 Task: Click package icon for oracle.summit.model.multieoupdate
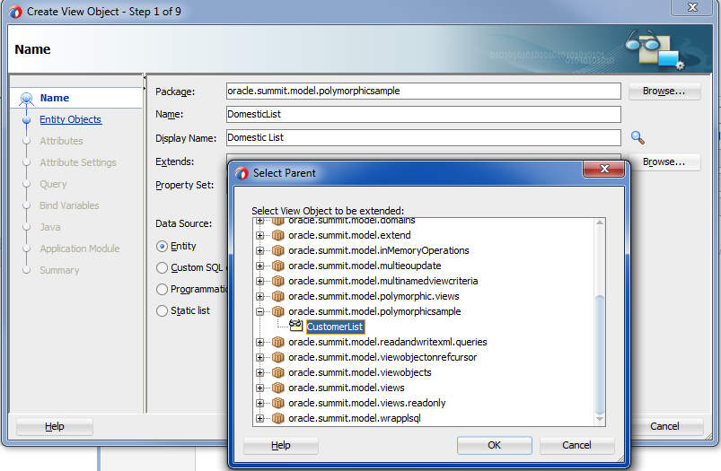(277, 266)
